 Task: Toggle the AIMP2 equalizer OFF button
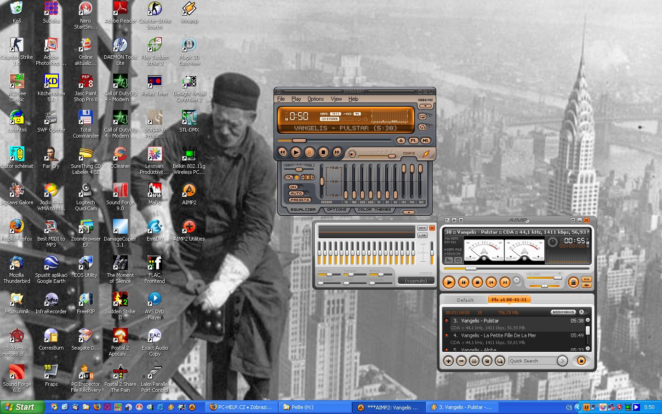coord(422,228)
